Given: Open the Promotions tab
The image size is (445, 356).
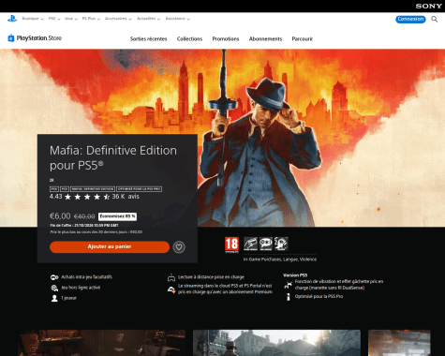Looking at the screenshot, I should coord(226,39).
